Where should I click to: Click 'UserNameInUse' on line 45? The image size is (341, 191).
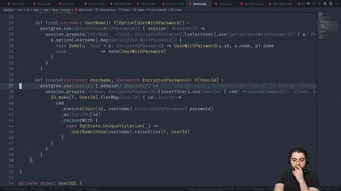pyautogui.click(x=88, y=132)
